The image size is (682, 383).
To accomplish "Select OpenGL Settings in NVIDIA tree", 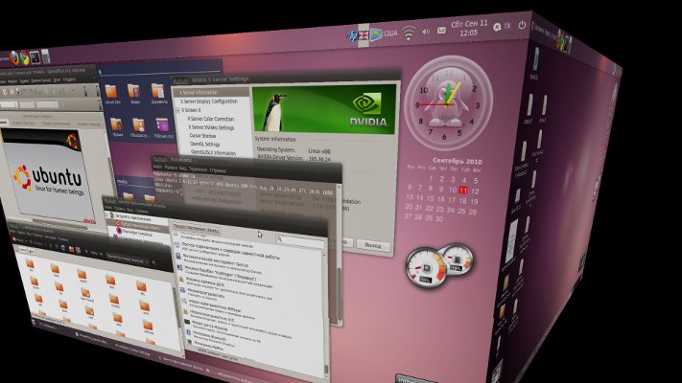I will [x=205, y=144].
